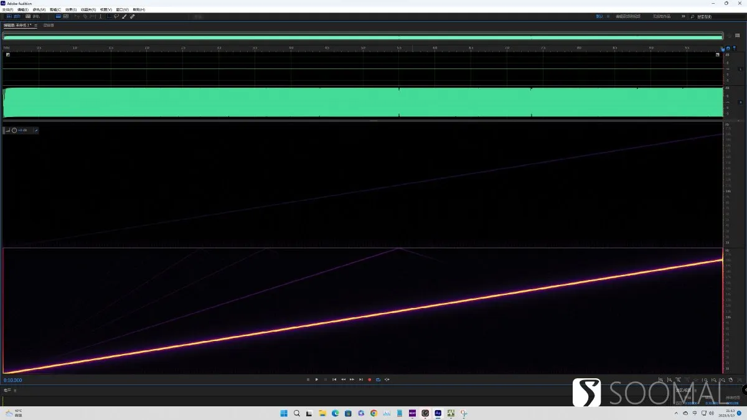
Task: Open Windows taskbar search
Action: point(297,413)
